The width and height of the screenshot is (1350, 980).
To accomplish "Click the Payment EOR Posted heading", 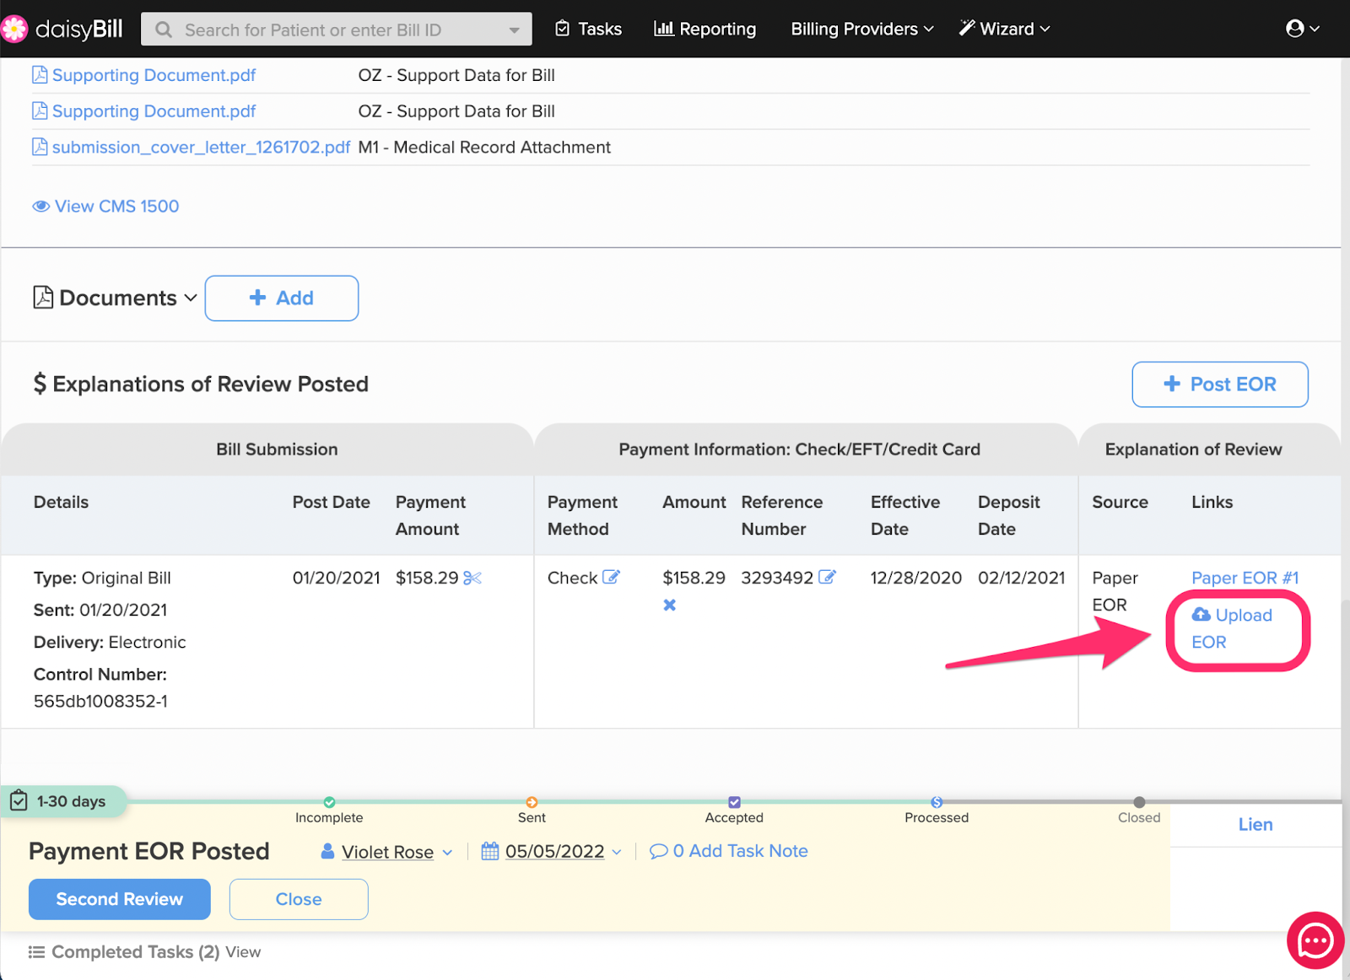I will pyautogui.click(x=149, y=851).
